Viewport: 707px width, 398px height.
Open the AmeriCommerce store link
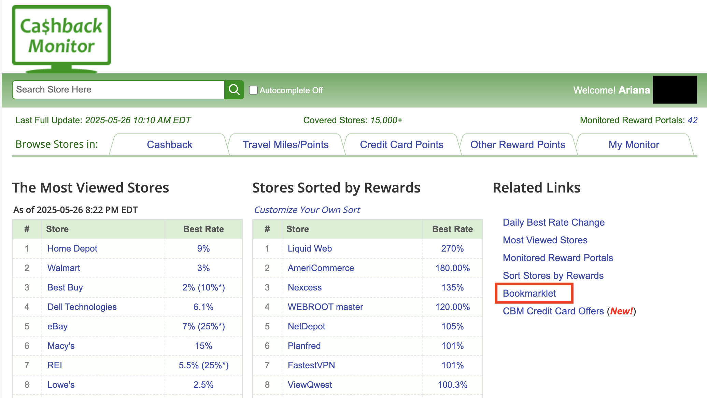click(x=321, y=268)
